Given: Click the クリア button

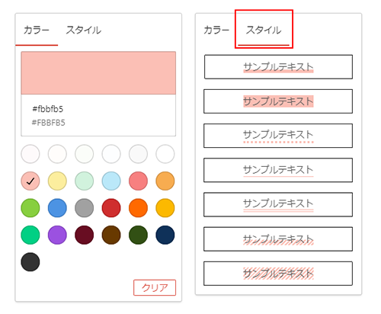Looking at the screenshot, I should pos(155,287).
